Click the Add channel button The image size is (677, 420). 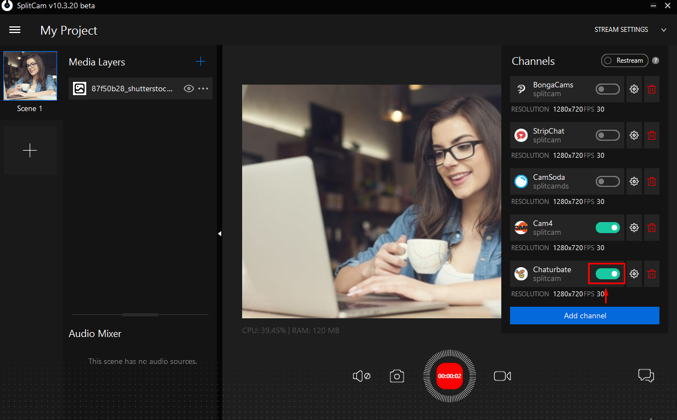(x=584, y=316)
